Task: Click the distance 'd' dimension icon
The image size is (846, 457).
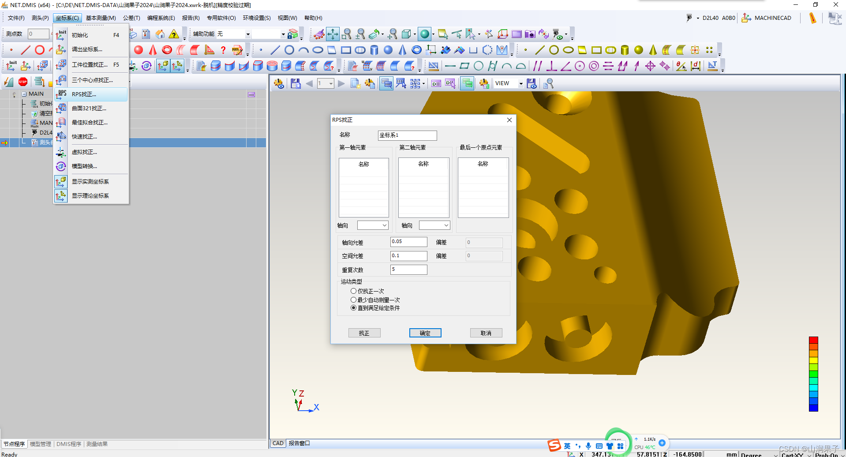Action: pos(696,66)
